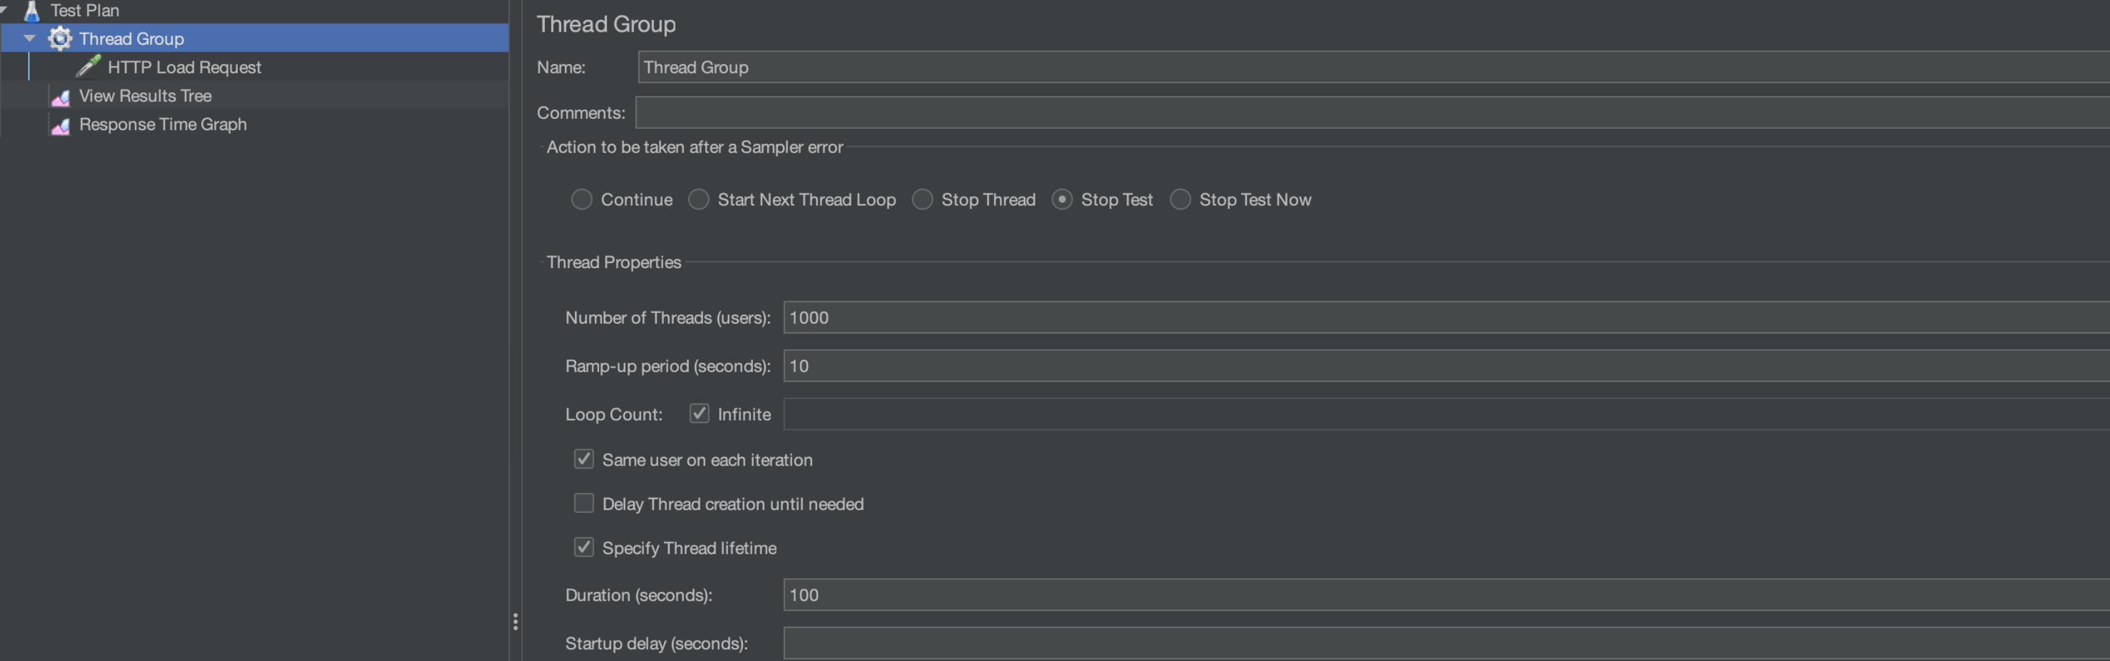Open HTTP Load Request sampler
The height and width of the screenshot is (661, 2110).
(184, 67)
